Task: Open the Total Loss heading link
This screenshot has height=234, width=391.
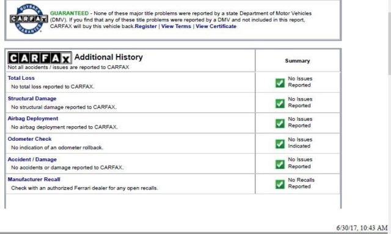Action: coord(21,78)
